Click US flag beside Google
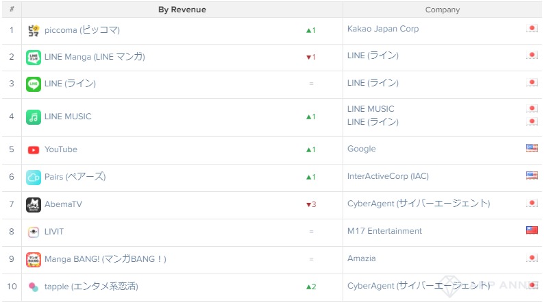The width and height of the screenshot is (544, 303). [532, 148]
